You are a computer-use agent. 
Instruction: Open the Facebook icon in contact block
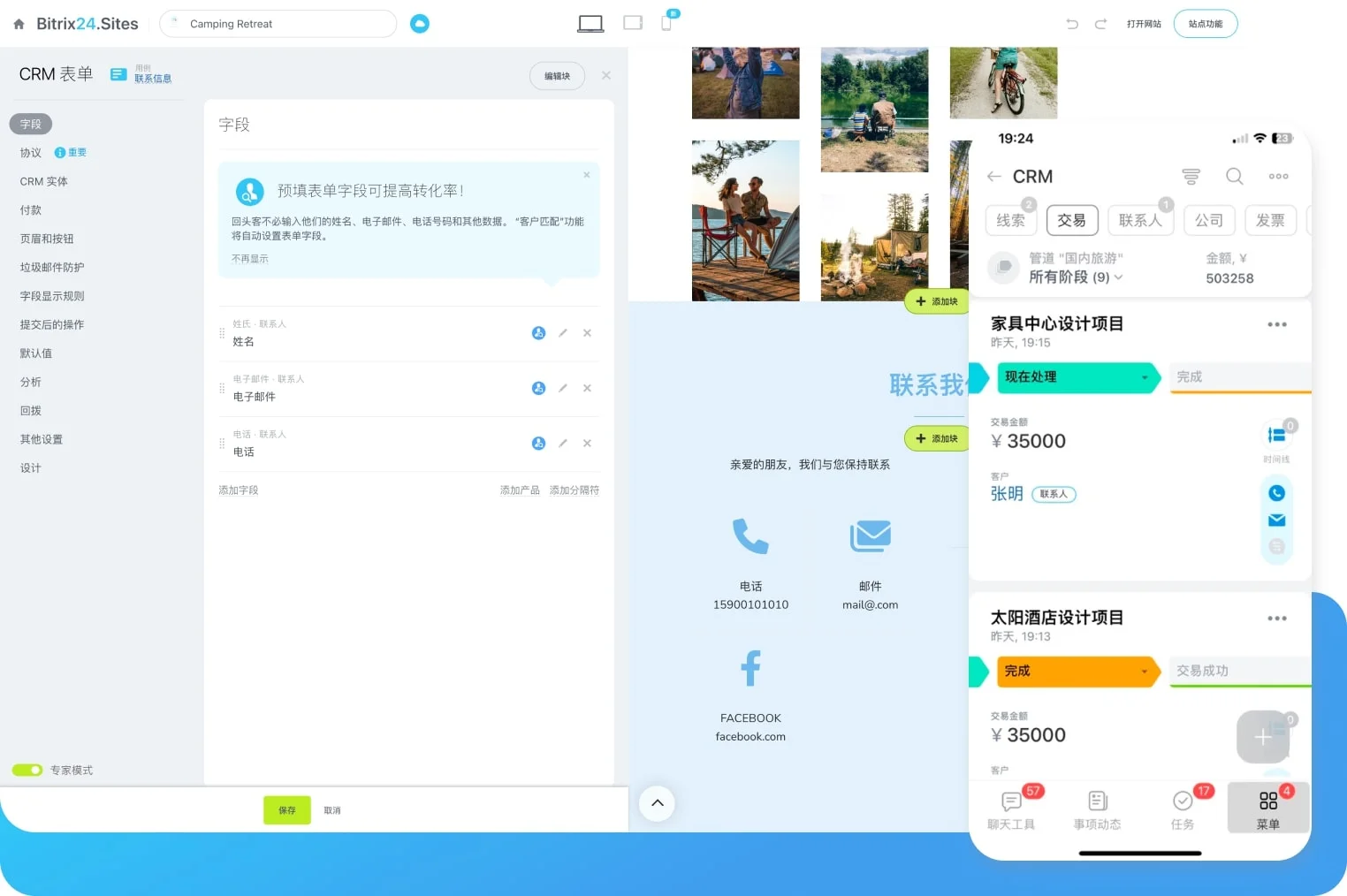pos(750,668)
